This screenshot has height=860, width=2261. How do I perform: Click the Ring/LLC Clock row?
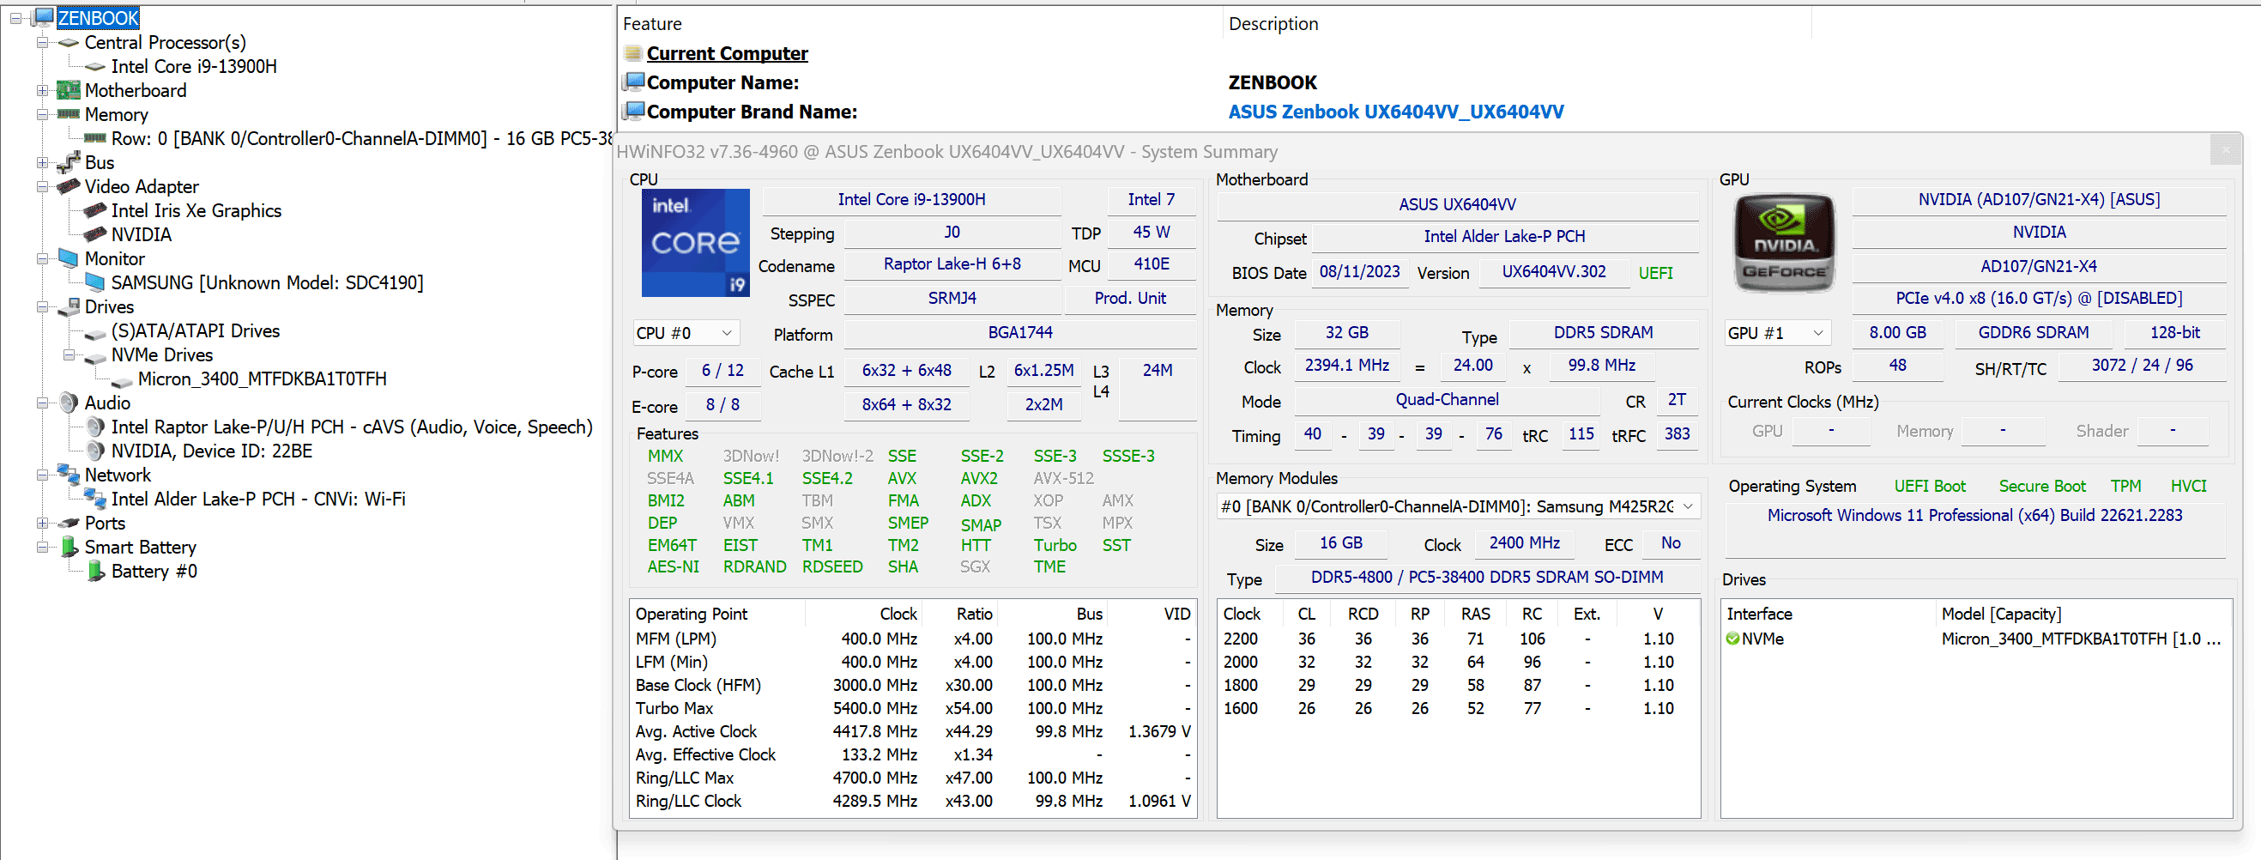pos(913,801)
